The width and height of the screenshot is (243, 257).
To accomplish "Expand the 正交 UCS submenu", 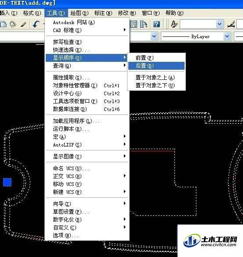I will tap(125, 176).
